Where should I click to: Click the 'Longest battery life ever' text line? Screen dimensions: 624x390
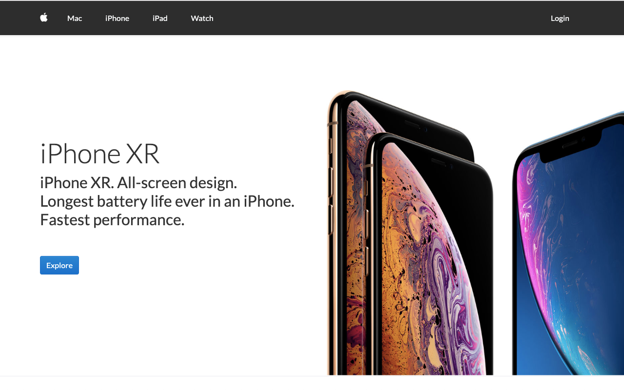point(167,201)
